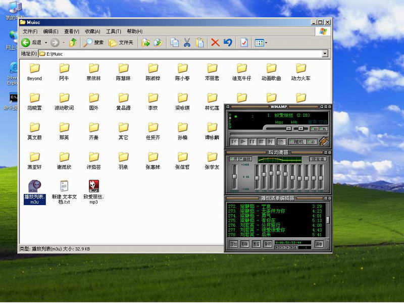Select the 蔡依林 folder
This screenshot has height=303, width=404.
(93, 72)
